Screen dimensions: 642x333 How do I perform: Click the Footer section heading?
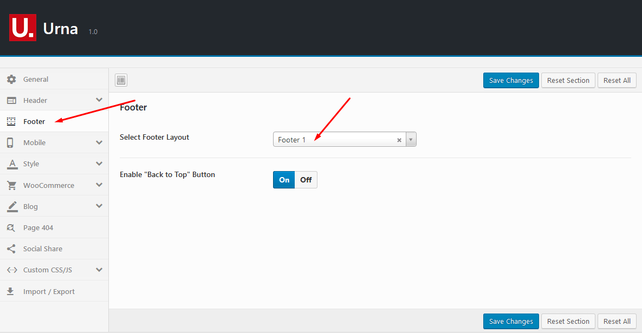point(133,107)
